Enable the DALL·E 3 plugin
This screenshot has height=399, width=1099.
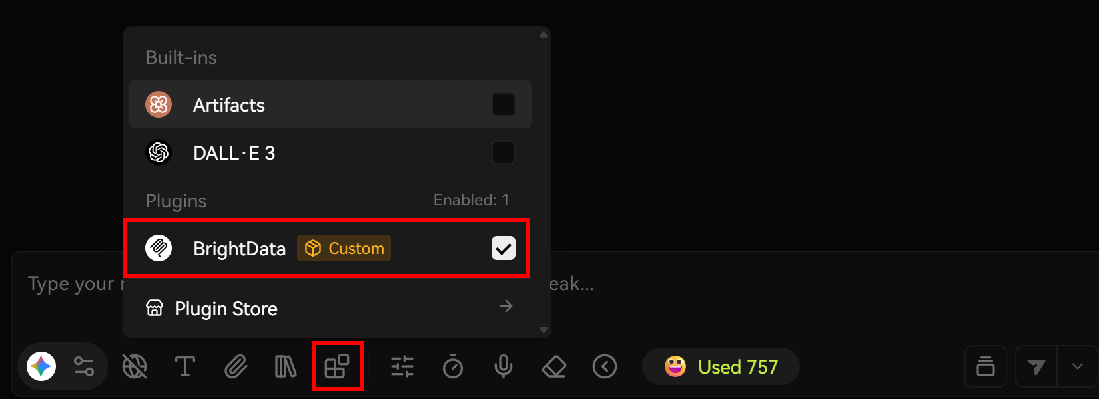pyautogui.click(x=504, y=152)
